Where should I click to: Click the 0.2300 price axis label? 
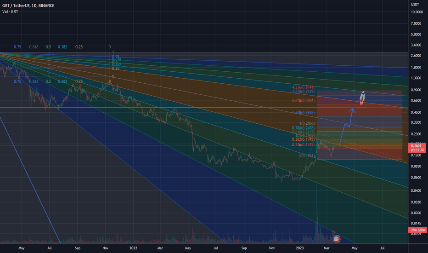click(416, 134)
